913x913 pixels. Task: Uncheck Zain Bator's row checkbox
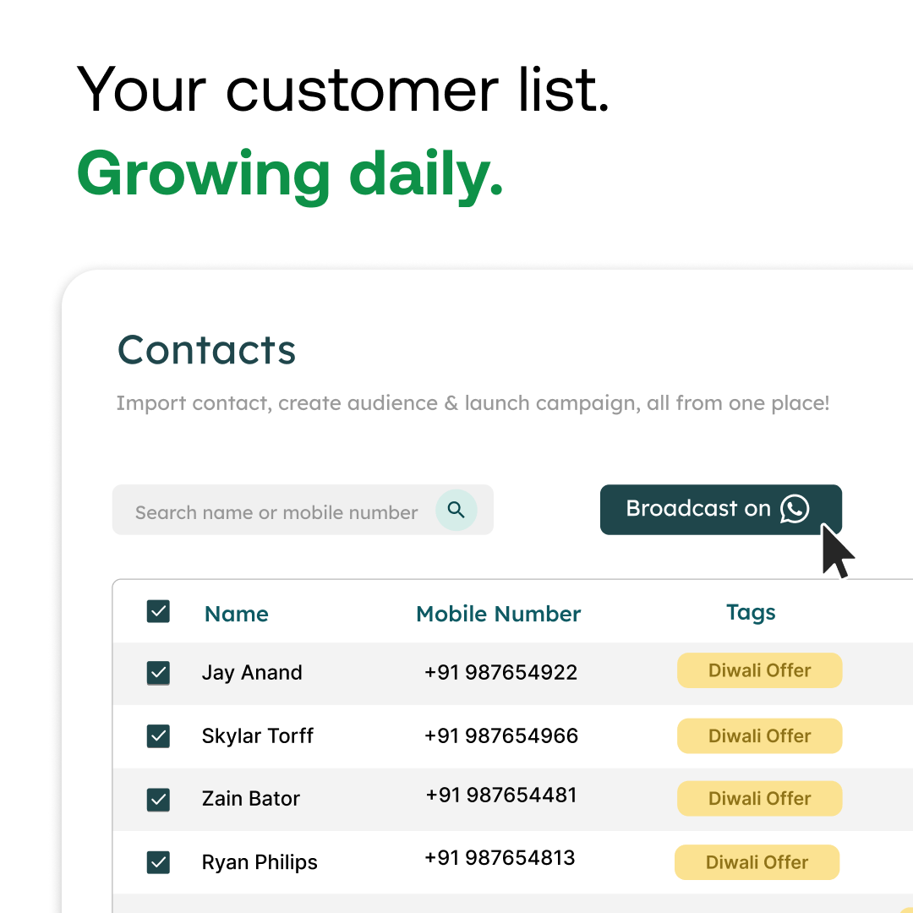coord(158,799)
